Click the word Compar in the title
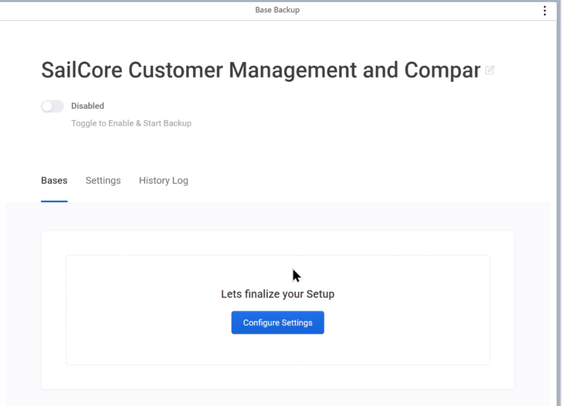563x406 pixels. tap(442, 70)
